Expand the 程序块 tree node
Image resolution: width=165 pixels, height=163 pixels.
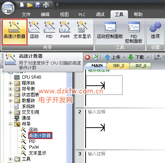click(10, 83)
